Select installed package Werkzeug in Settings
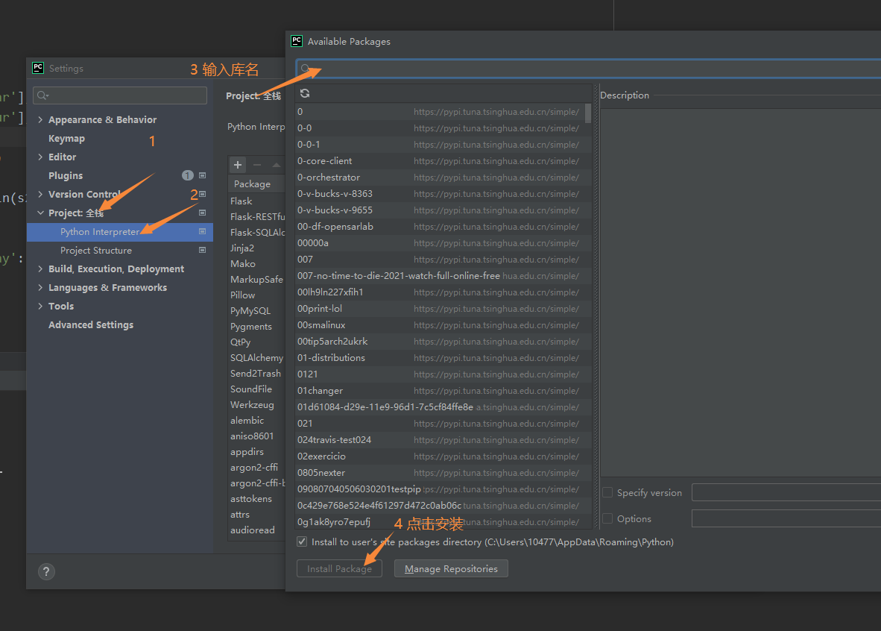This screenshot has height=631, width=881. [x=256, y=405]
